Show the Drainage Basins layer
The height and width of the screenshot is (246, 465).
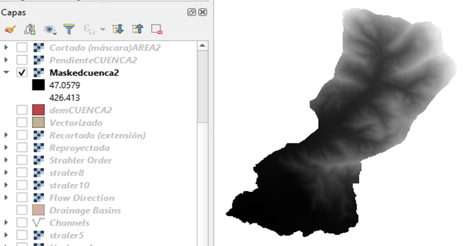22,210
